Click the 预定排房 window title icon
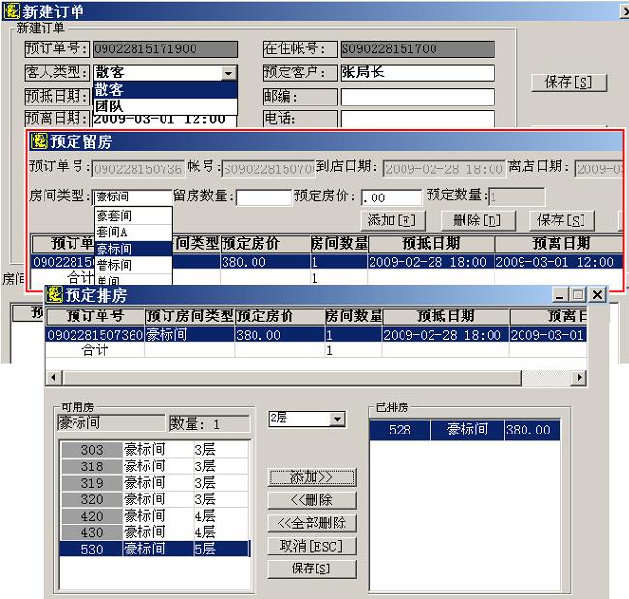Screen dimensions: 629x599 pyautogui.click(x=55, y=294)
